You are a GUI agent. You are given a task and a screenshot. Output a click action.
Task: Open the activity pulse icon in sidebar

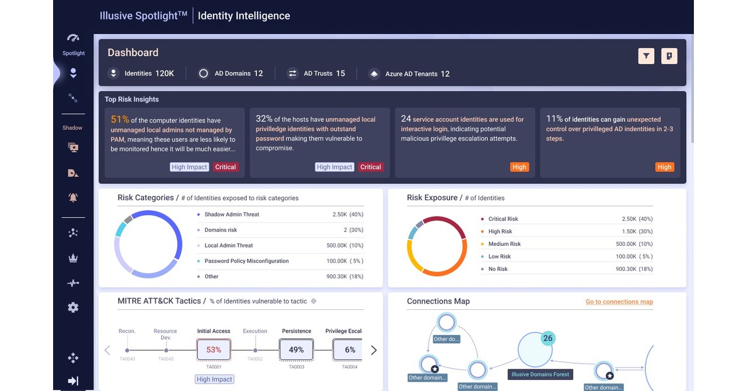pyautogui.click(x=73, y=282)
